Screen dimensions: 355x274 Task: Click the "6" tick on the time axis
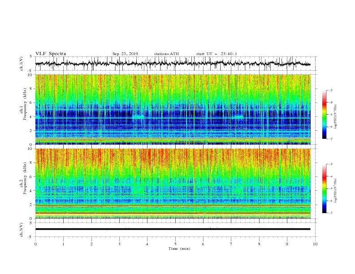pyautogui.click(x=203, y=244)
